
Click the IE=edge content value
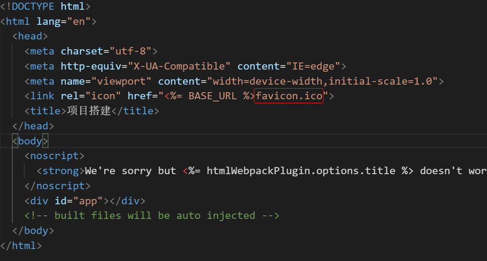coord(313,66)
